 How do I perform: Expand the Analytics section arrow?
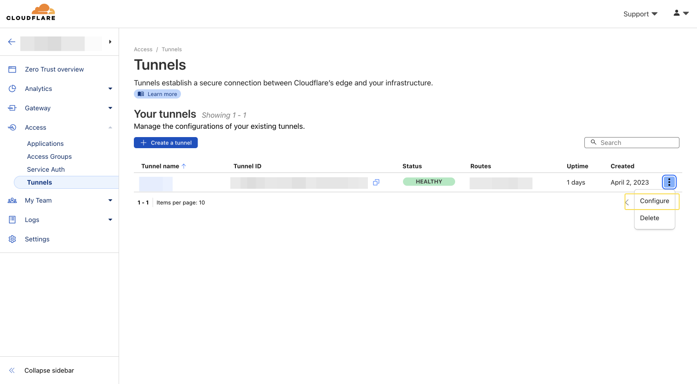pyautogui.click(x=110, y=89)
